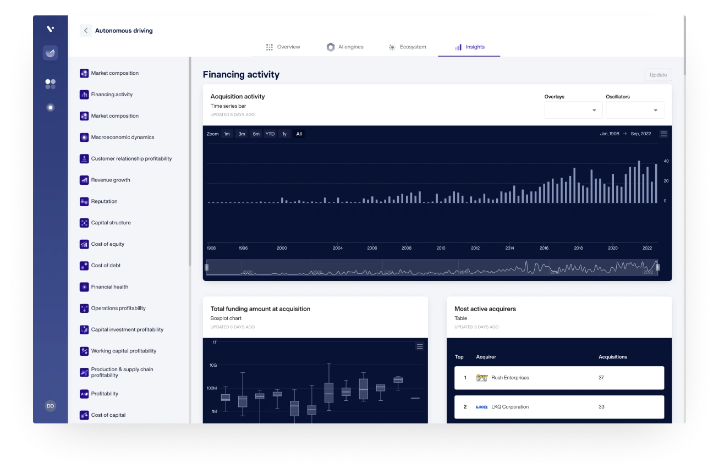Select the YTD zoom range

coord(270,134)
